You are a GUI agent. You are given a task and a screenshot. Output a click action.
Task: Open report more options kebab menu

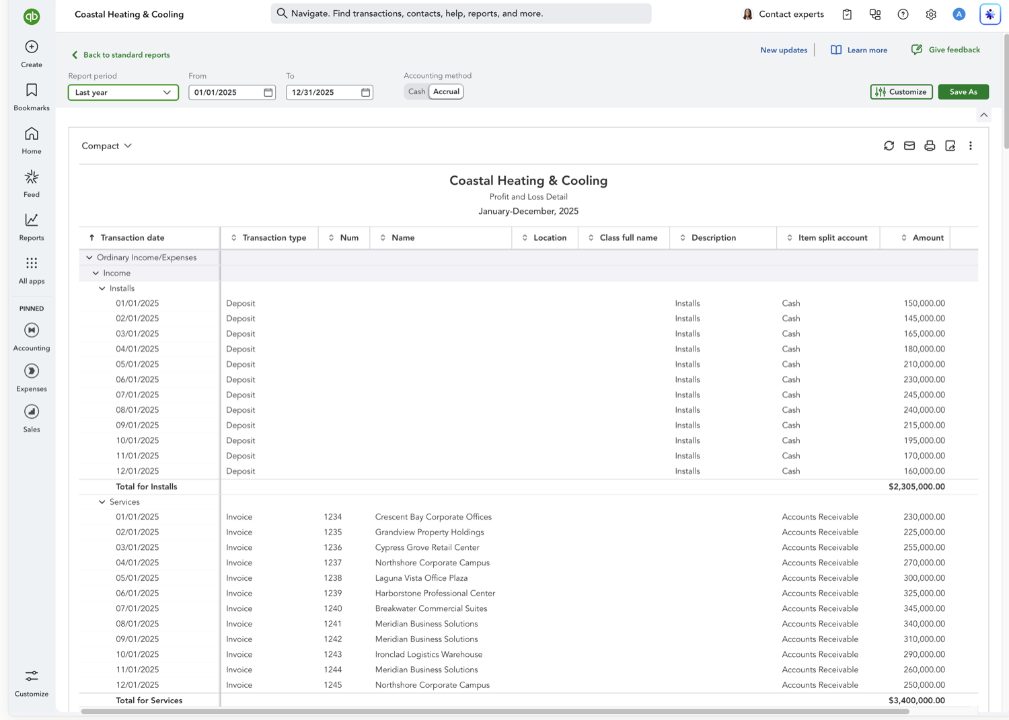pos(971,146)
